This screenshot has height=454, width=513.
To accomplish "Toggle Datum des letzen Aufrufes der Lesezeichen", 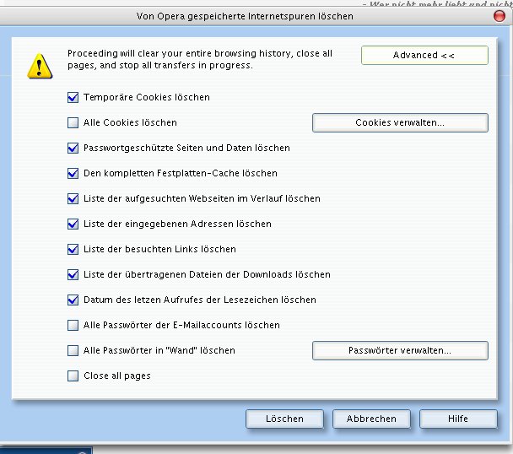I will (73, 300).
